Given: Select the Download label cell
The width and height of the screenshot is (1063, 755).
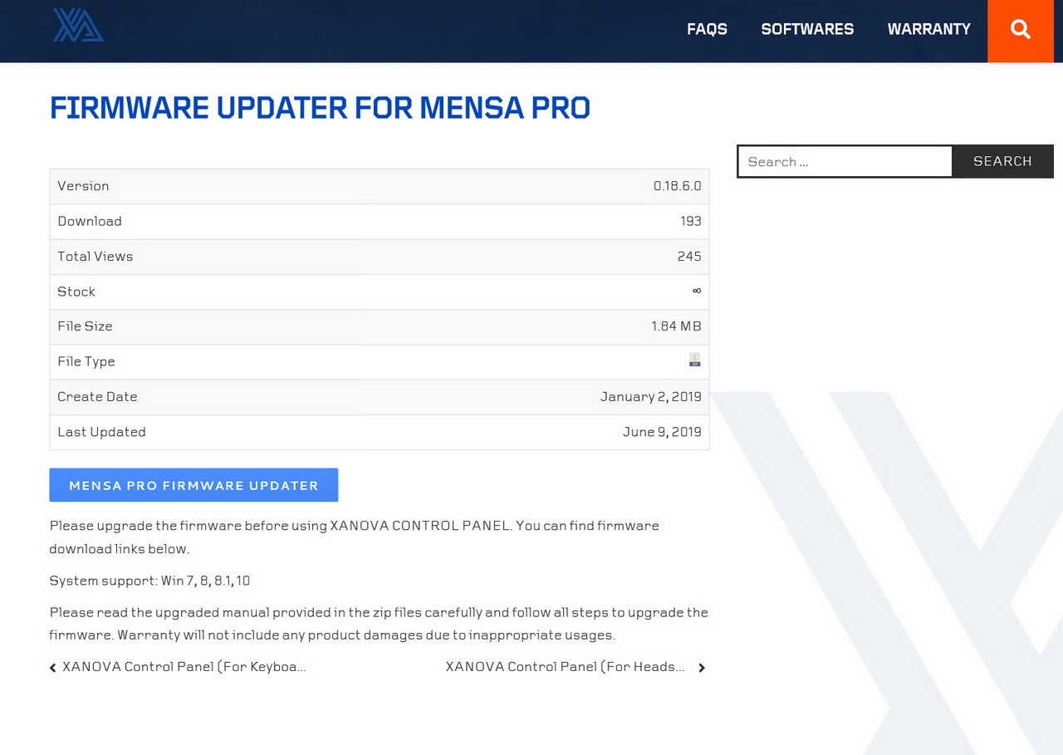Looking at the screenshot, I should (90, 221).
